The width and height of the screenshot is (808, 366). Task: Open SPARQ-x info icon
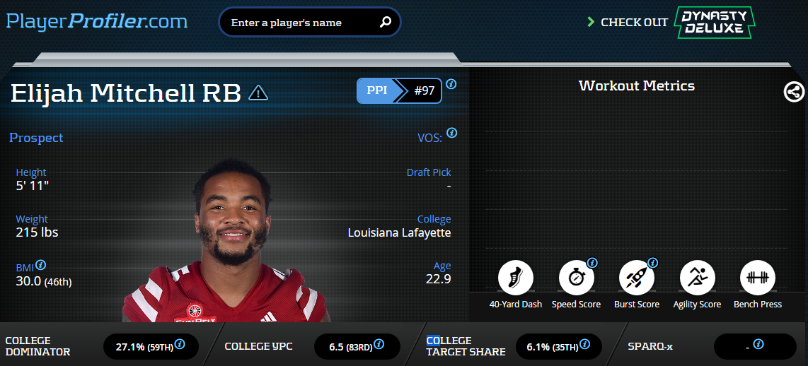coord(758,344)
